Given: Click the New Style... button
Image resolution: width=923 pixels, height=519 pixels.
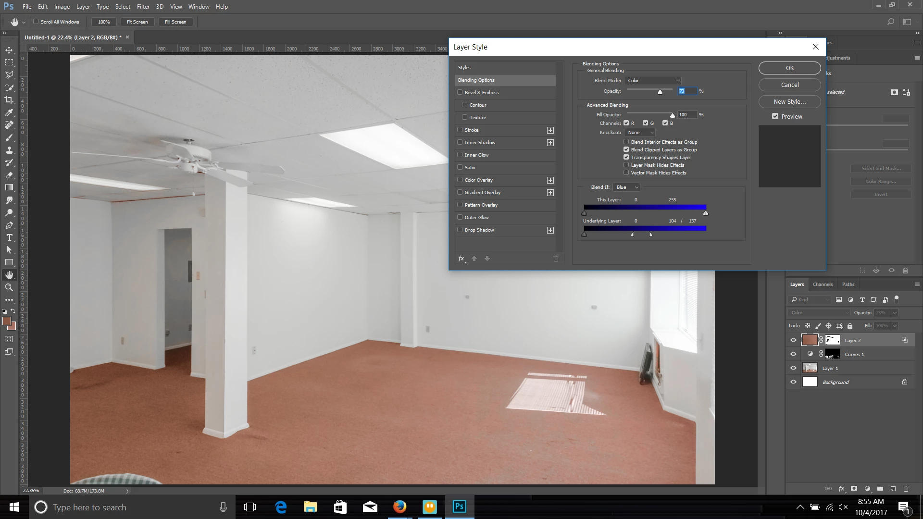Looking at the screenshot, I should coord(789,102).
